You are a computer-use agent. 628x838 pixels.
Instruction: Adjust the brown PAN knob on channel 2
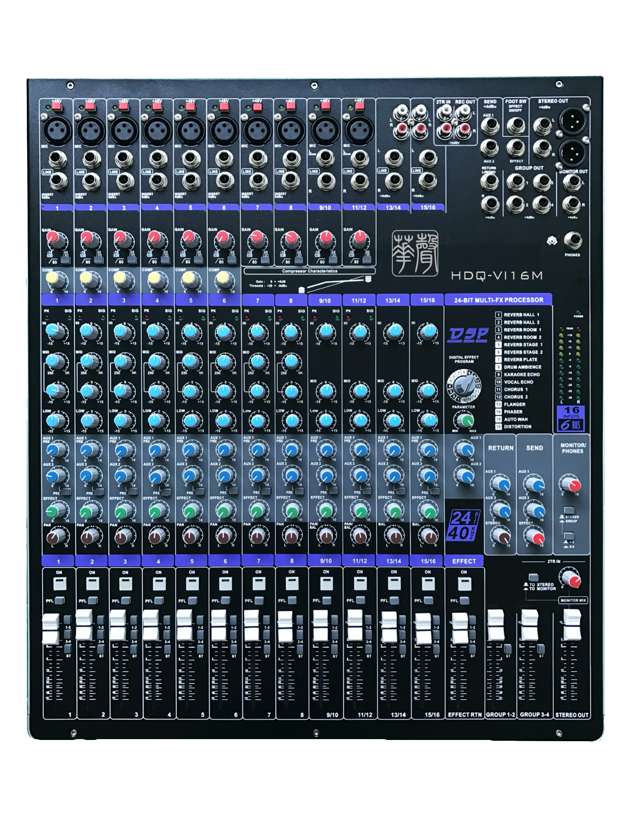click(x=90, y=536)
